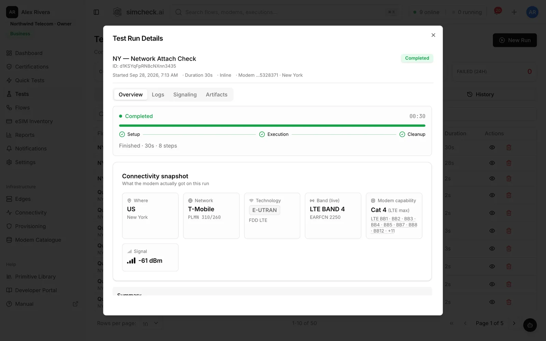View the run with duration 30s
The width and height of the screenshot is (546, 341).
coord(492,148)
